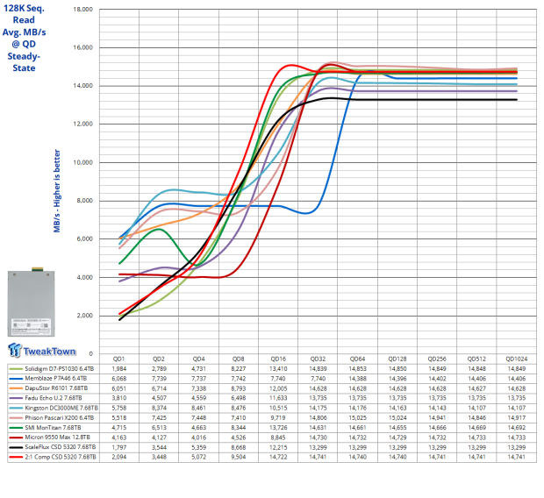Select DapuStor QD16 value '12,005'
This screenshot has width=544, height=498.
tap(278, 388)
